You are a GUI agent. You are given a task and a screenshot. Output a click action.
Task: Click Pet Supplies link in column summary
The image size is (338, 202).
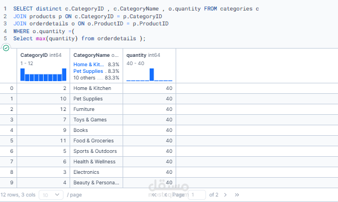click(88, 71)
